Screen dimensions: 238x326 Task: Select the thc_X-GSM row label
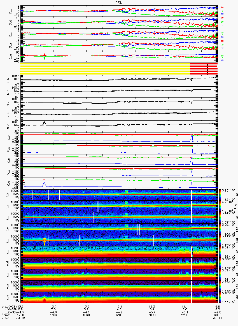click(x=9, y=307)
